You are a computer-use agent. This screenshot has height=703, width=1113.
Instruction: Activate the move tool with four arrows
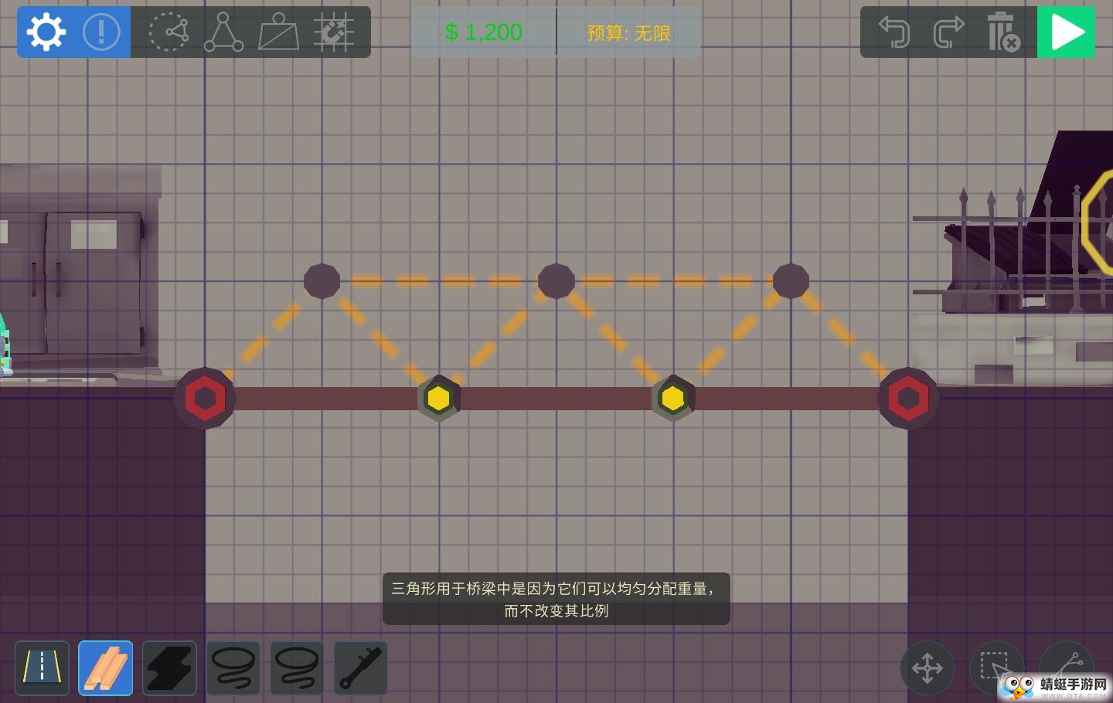[927, 667]
